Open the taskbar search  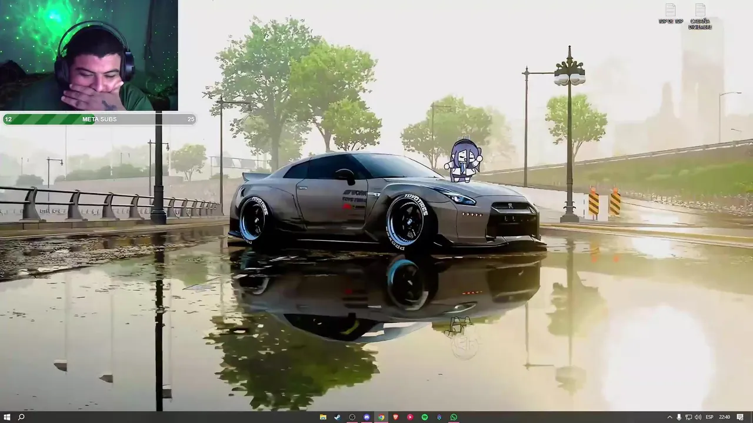(x=22, y=417)
